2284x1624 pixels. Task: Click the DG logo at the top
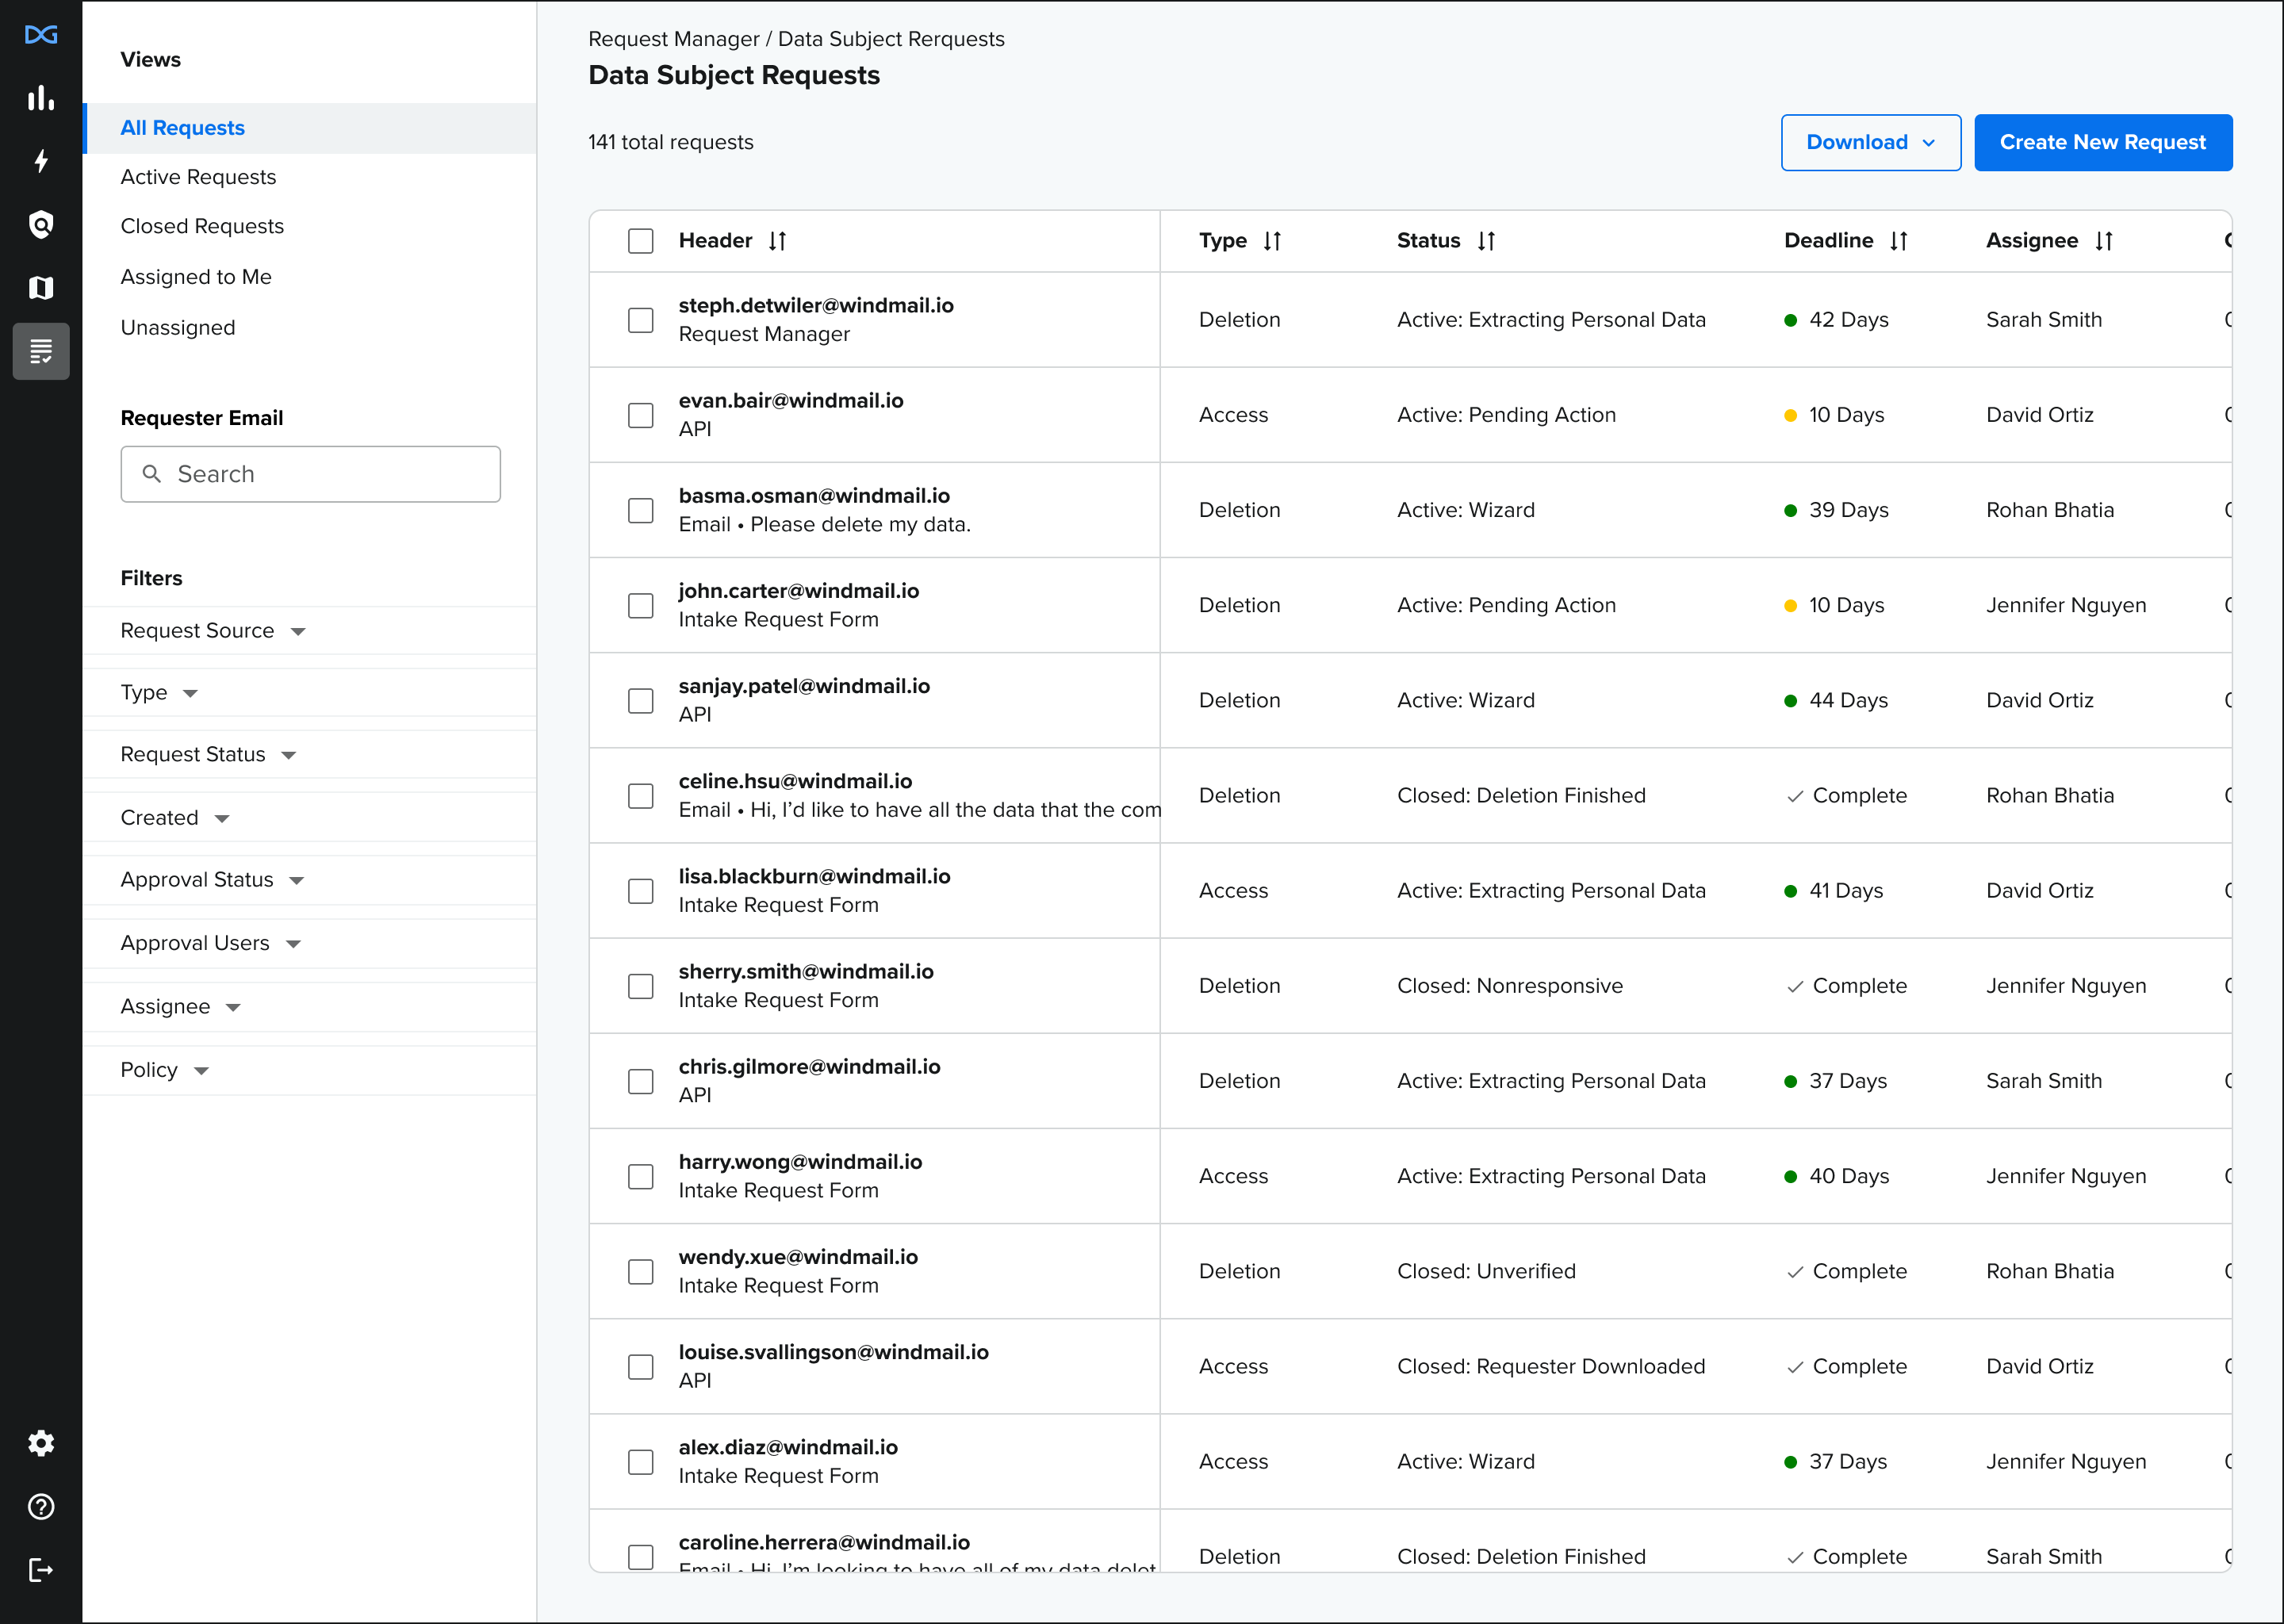click(x=41, y=35)
